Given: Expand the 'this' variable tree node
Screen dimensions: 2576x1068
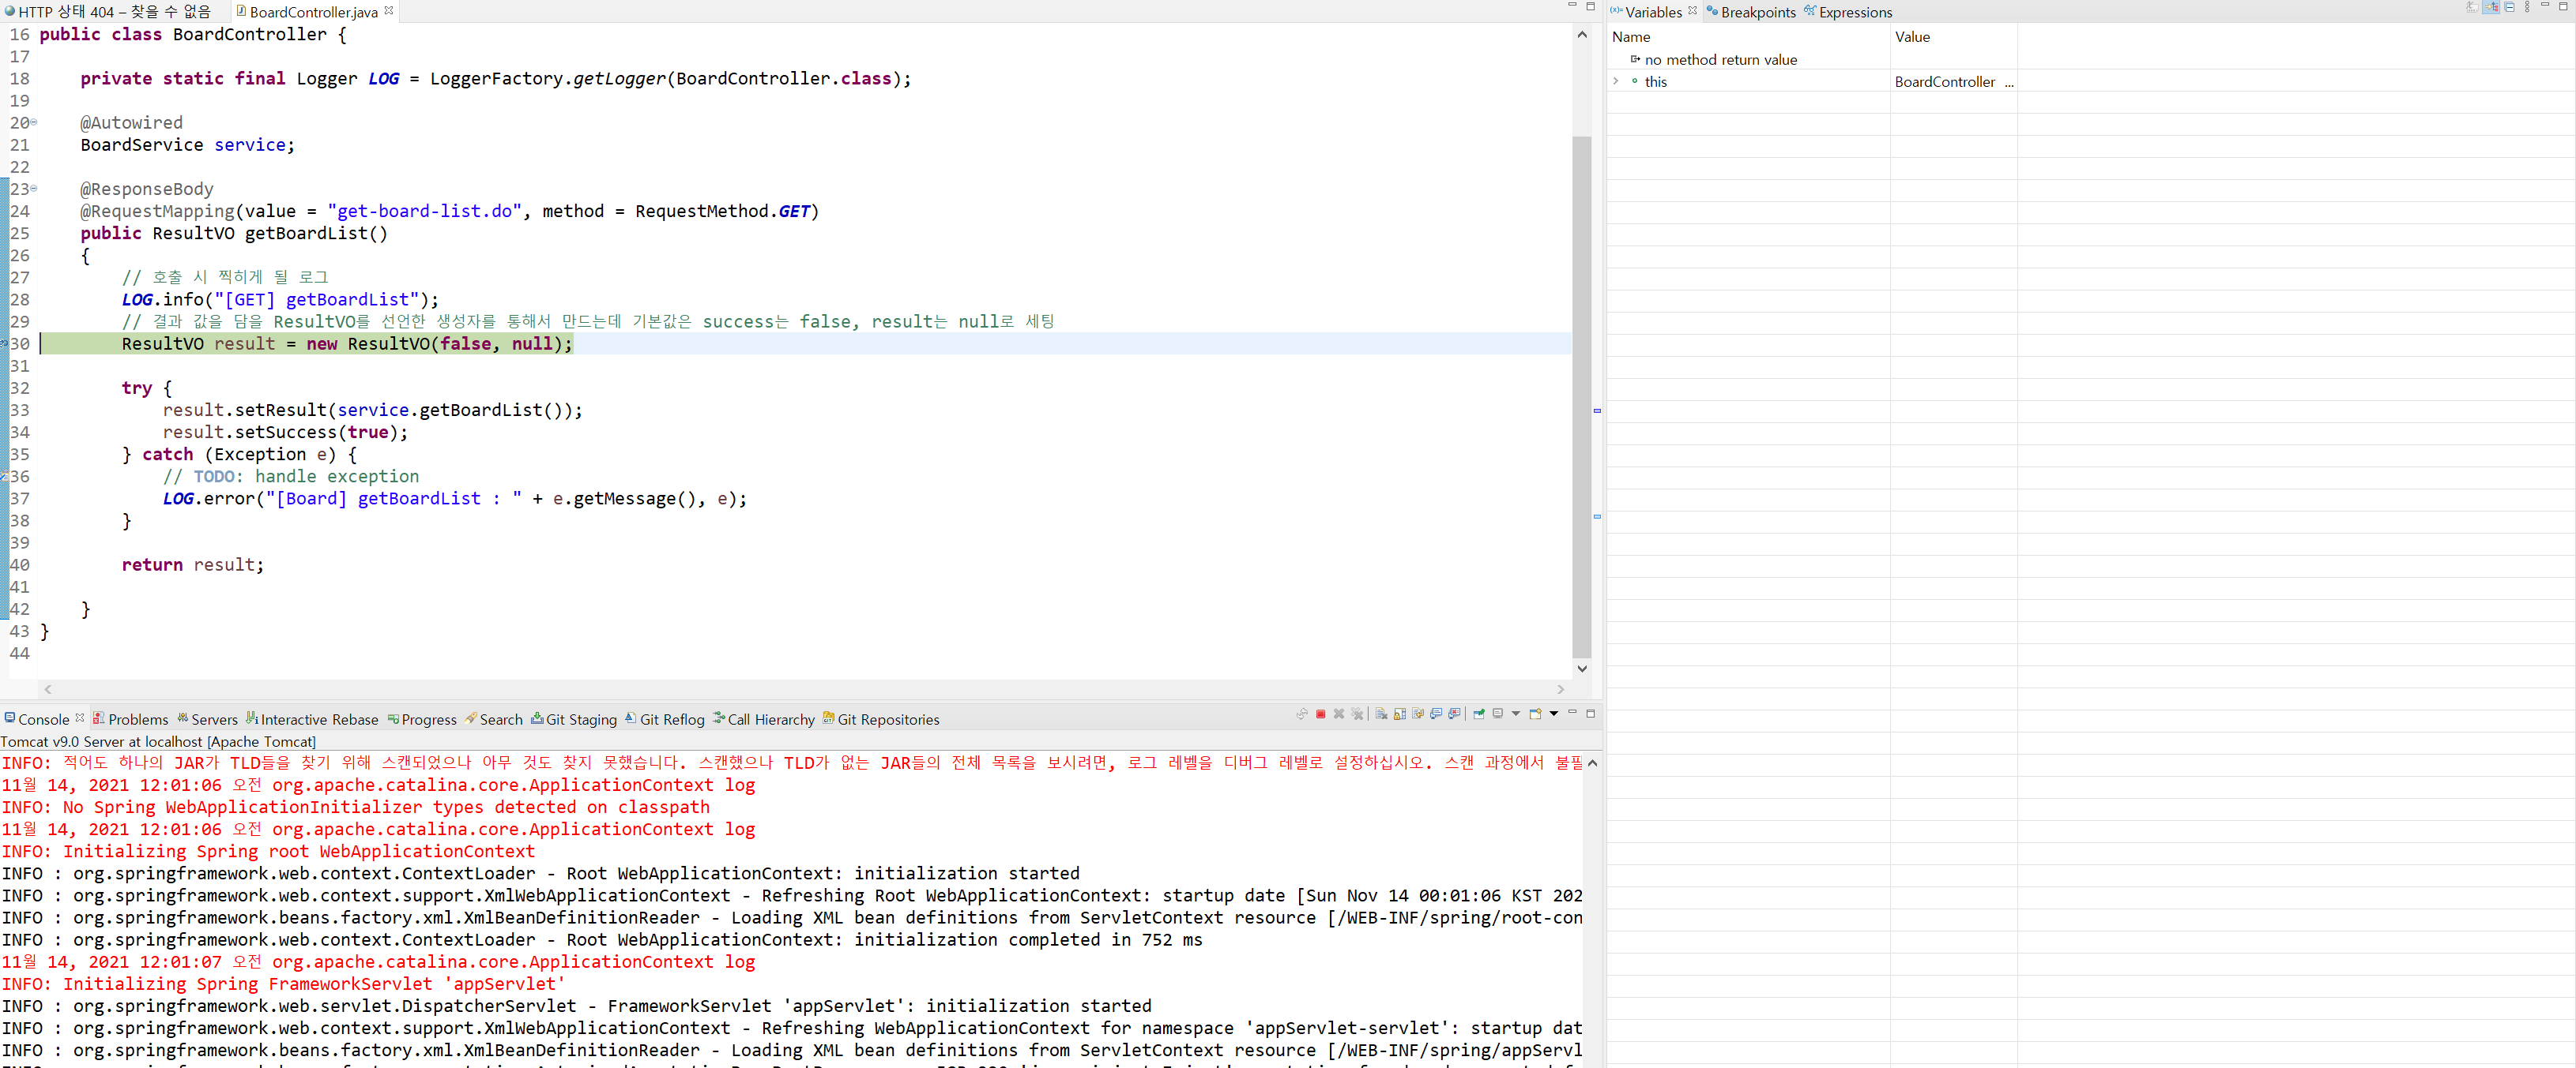Looking at the screenshot, I should tap(1615, 82).
